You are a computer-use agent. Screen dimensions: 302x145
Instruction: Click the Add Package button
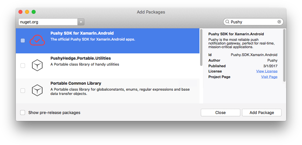coord(262,113)
